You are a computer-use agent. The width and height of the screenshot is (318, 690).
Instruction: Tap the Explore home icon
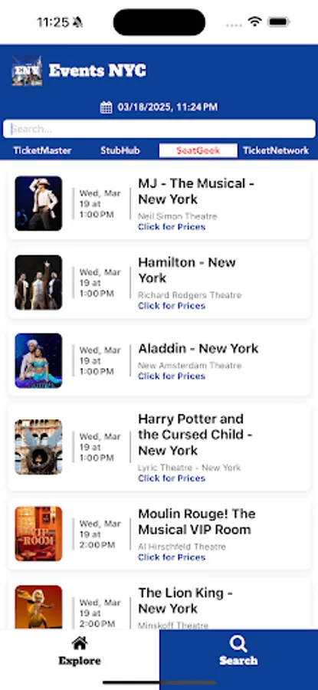[x=80, y=643]
